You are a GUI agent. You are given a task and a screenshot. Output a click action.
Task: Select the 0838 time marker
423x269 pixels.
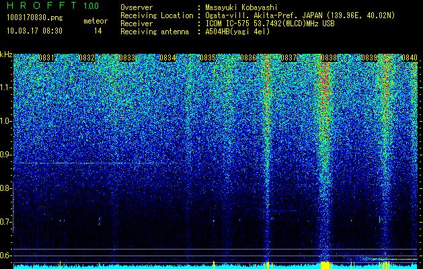pyautogui.click(x=329, y=58)
